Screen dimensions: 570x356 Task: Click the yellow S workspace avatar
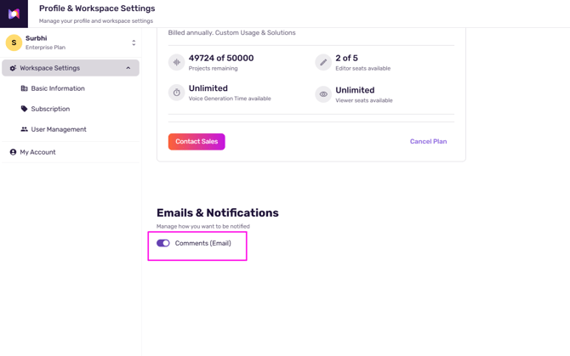[x=14, y=42]
